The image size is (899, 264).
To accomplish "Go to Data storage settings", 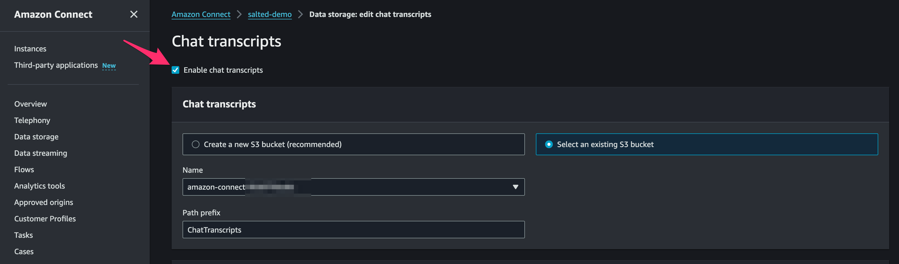I will click(36, 137).
